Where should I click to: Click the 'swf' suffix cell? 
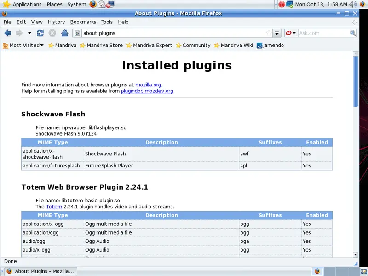(x=270, y=154)
